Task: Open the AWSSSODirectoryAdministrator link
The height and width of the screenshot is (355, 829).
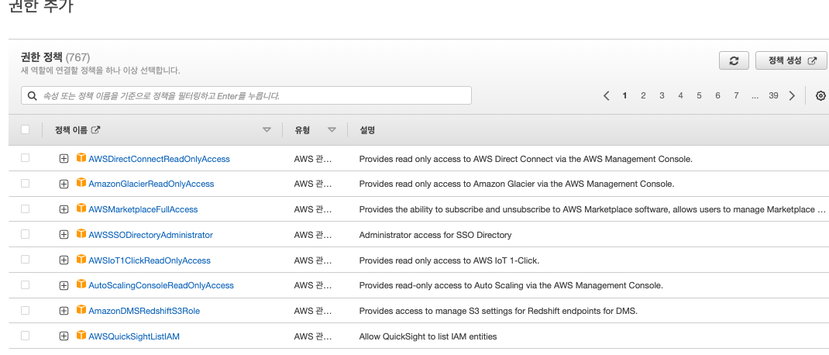Action: point(150,235)
